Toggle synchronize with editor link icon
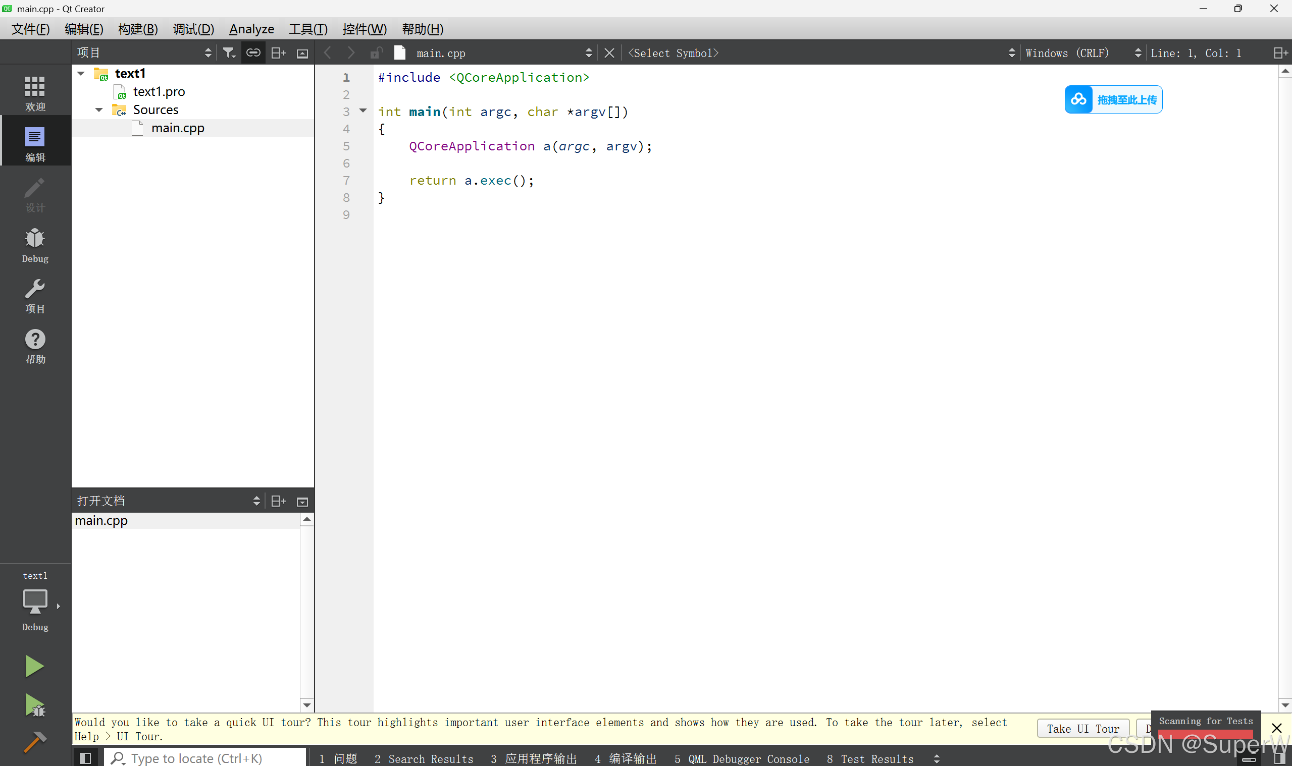This screenshot has height=766, width=1292. coord(253,52)
